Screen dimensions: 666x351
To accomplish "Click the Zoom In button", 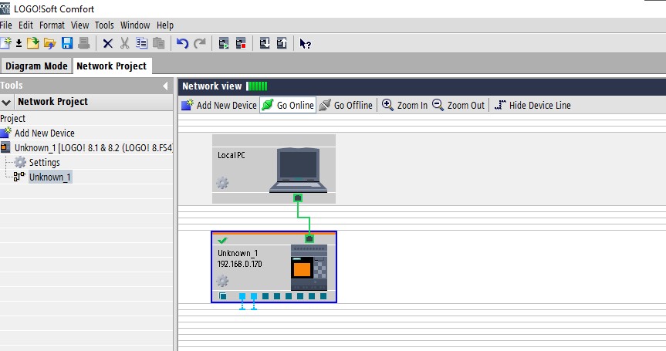I will pyautogui.click(x=405, y=105).
